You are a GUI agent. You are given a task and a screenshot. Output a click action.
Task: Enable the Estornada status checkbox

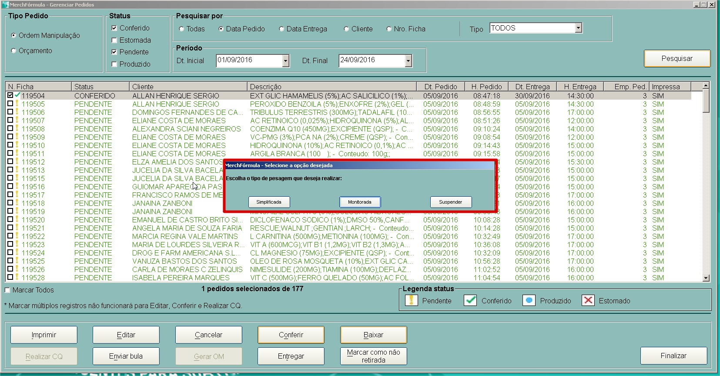click(114, 40)
